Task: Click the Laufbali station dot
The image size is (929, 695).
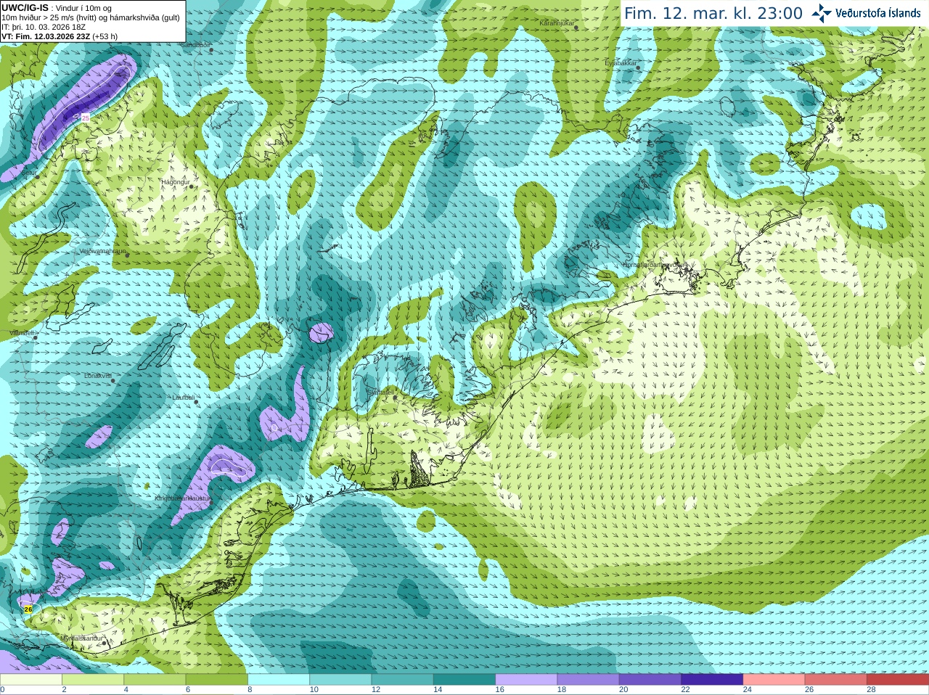Action: (197, 400)
